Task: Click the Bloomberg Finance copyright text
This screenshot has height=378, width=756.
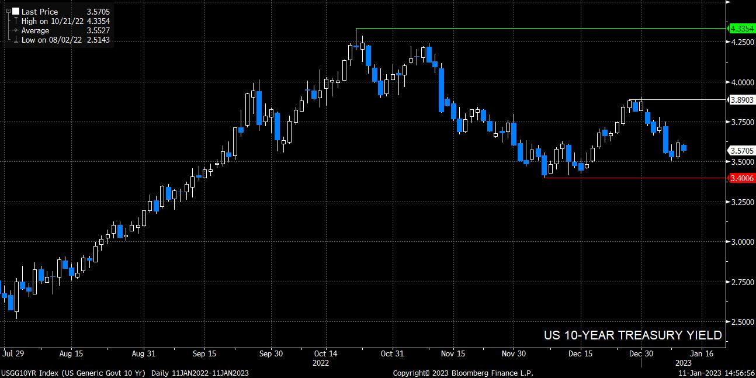Action: click(463, 373)
